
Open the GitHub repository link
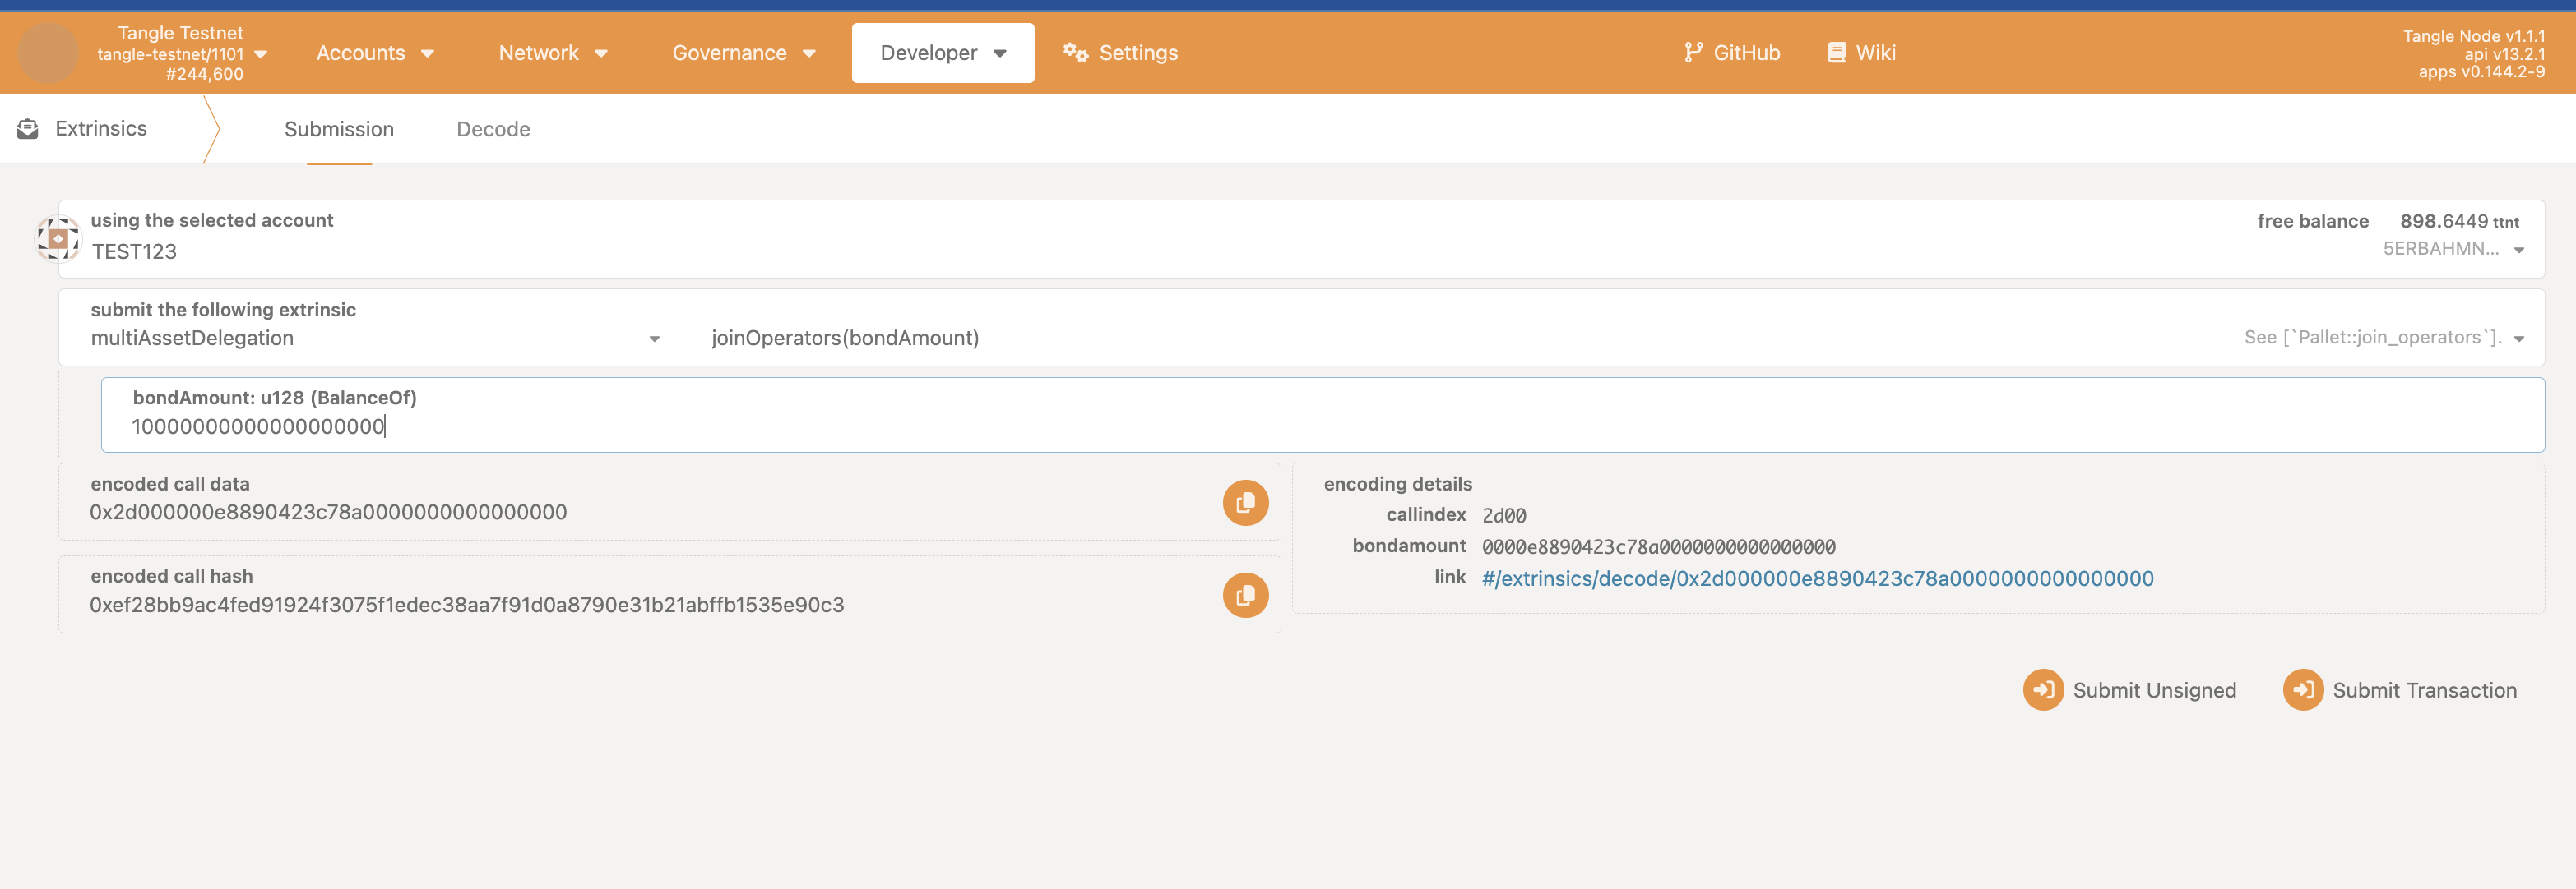coord(1731,53)
